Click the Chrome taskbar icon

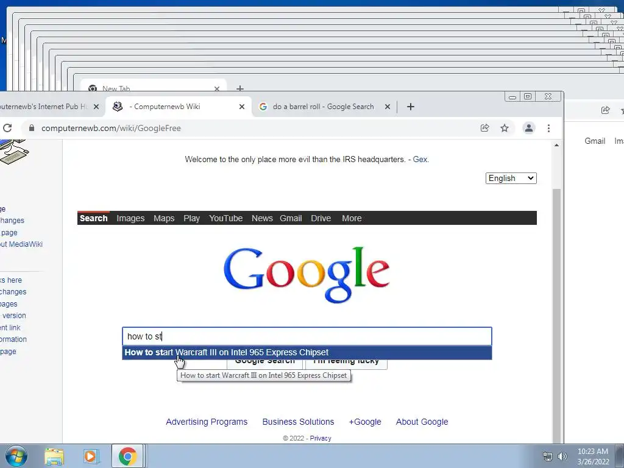tap(127, 456)
